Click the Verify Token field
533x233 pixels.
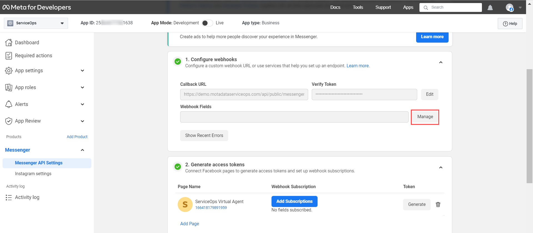point(364,94)
